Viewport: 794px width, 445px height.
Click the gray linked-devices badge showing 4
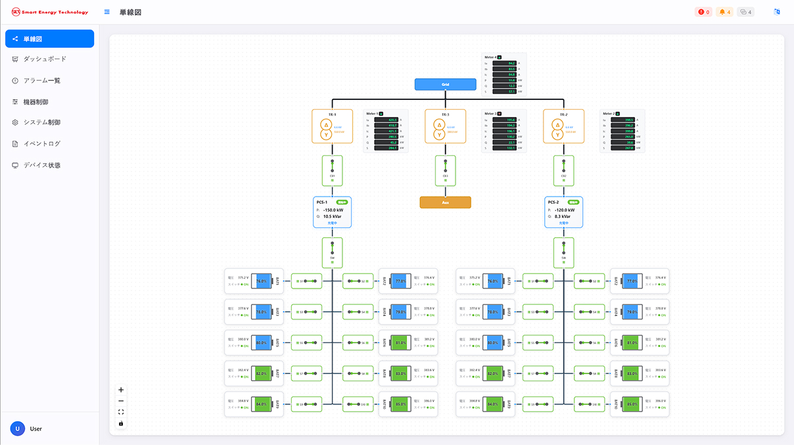pos(745,12)
